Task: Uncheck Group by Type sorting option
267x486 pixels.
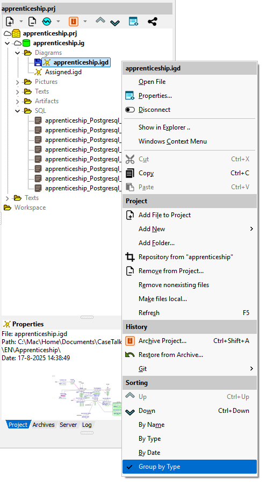Action: click(190, 467)
